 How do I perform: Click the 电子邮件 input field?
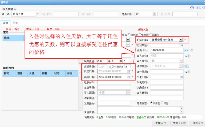coord(114,82)
